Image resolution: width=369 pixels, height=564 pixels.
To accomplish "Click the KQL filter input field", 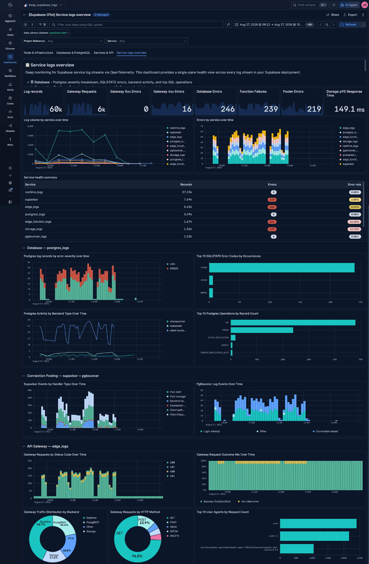I will point(137,25).
